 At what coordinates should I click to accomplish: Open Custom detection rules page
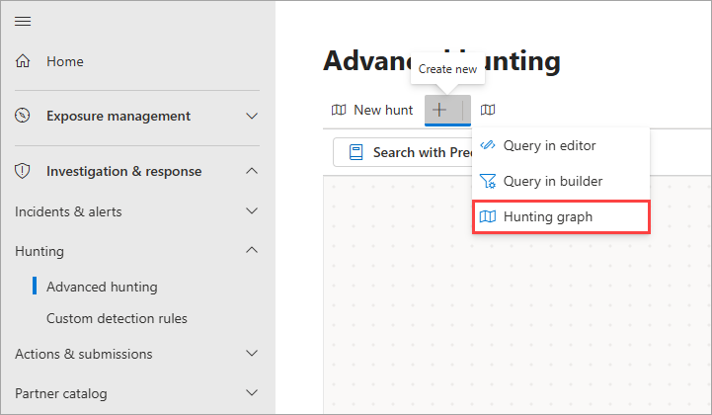point(117,318)
